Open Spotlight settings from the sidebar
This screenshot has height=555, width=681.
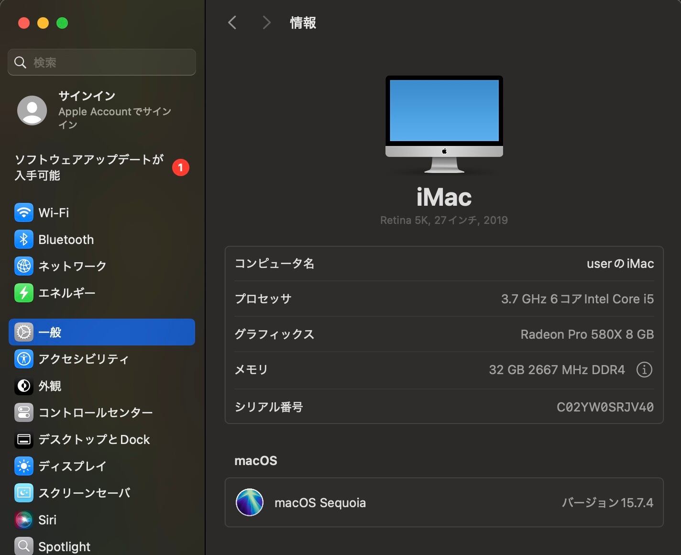pyautogui.click(x=102, y=545)
